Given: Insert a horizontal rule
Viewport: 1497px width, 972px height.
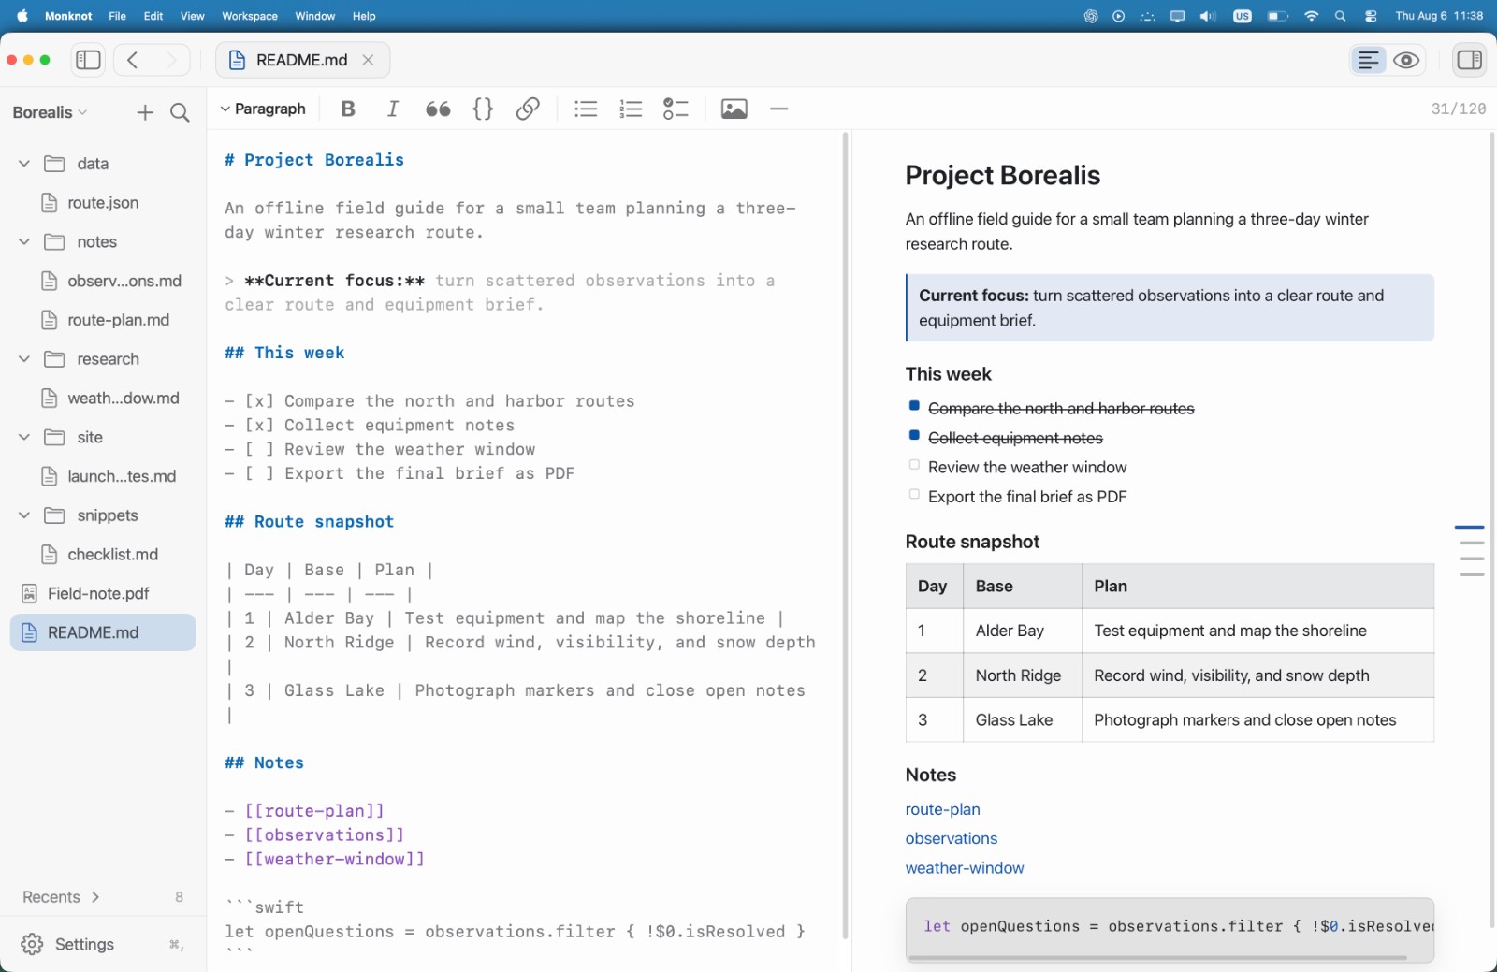Looking at the screenshot, I should pyautogui.click(x=778, y=109).
